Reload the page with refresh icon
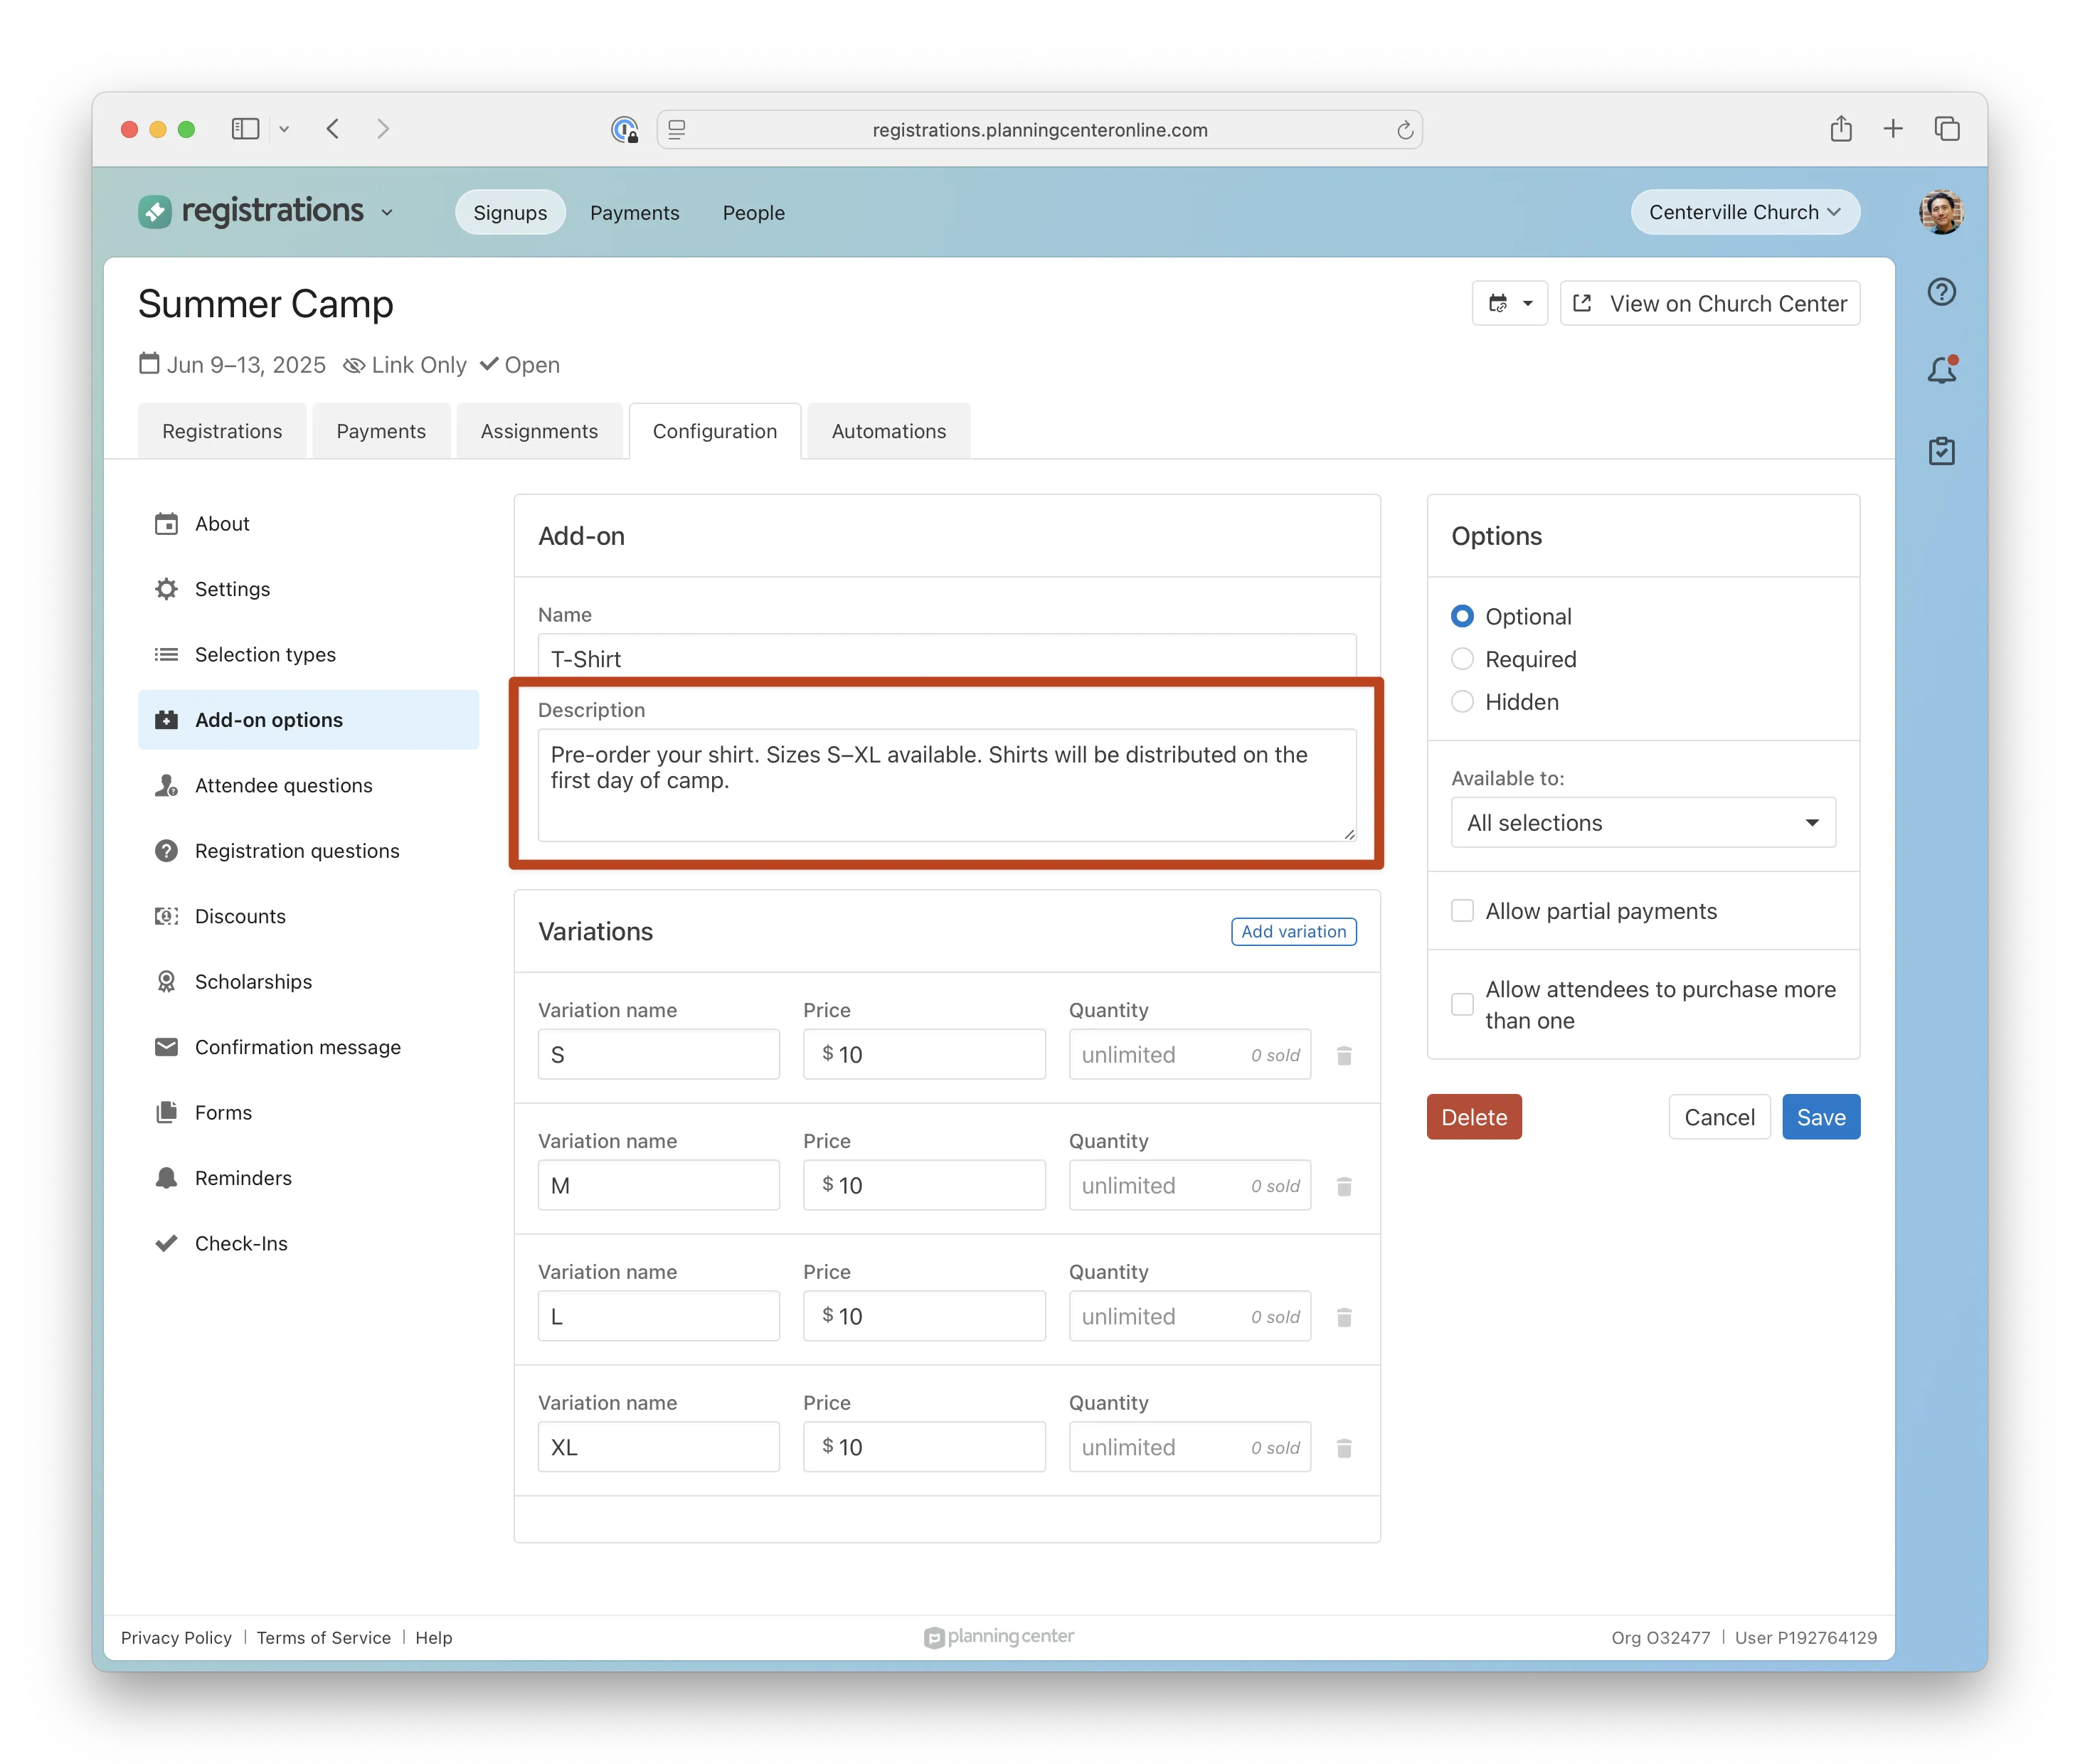The width and height of the screenshot is (2080, 1764). [x=1405, y=130]
